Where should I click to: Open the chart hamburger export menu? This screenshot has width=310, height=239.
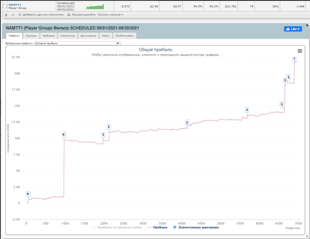(300, 51)
